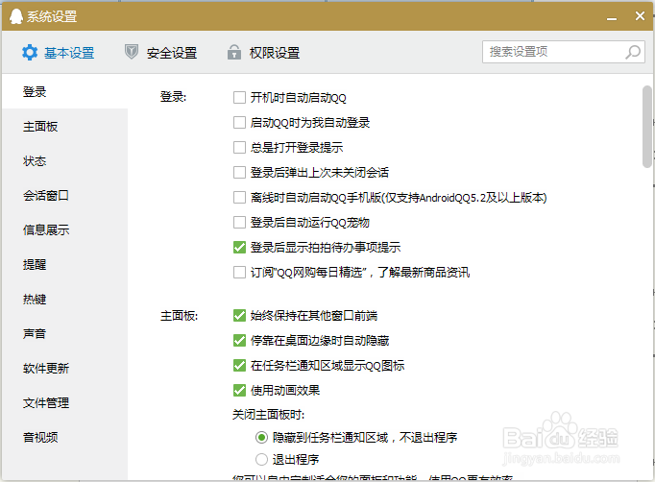Switch to the 权限设置 tab
Image resolution: width=655 pixels, height=482 pixels.
point(263,53)
